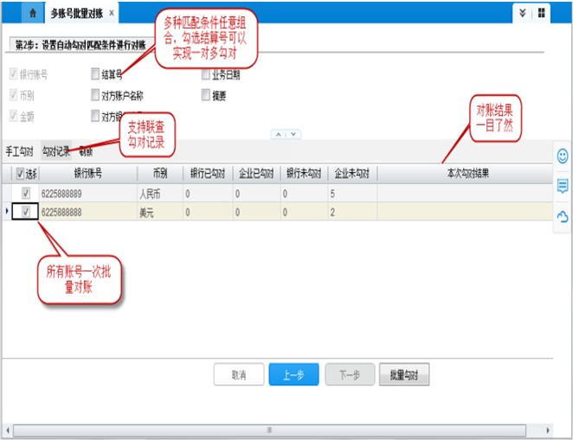Click the horizontal scrollbar at the bottom
The image size is (573, 440).
[x=268, y=430]
